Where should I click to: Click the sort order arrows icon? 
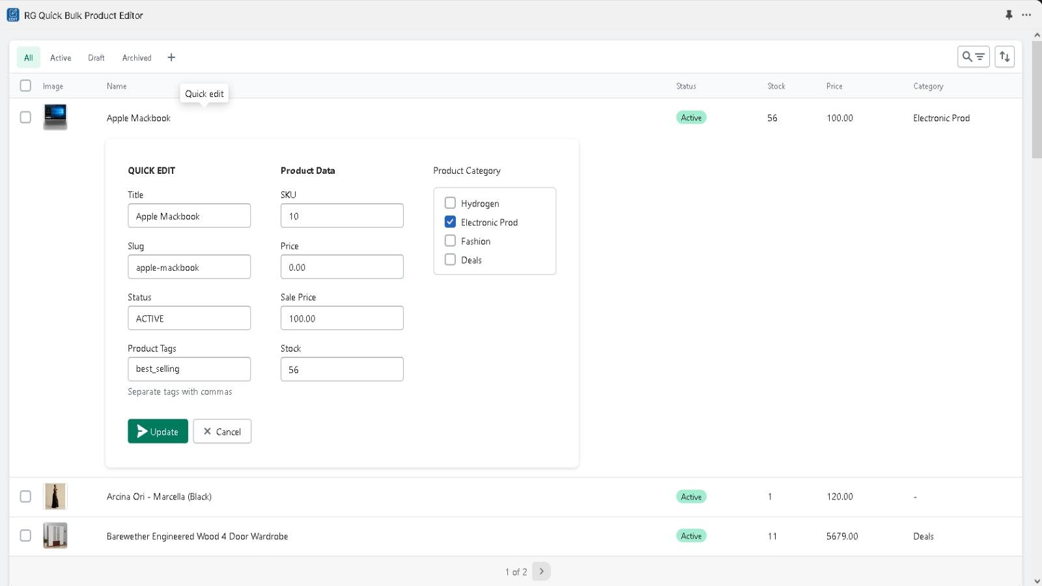pyautogui.click(x=1004, y=57)
